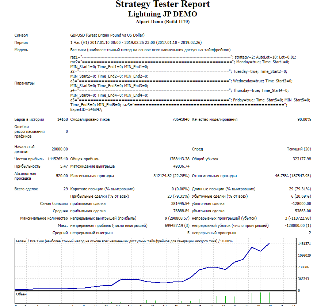Click the net profit value 1445265.40
The height and width of the screenshot is (306, 317).
coord(57,159)
